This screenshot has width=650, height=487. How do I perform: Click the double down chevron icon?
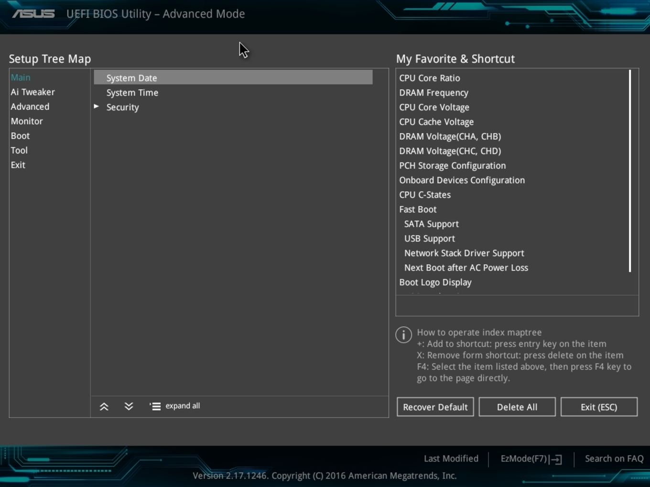[x=129, y=406]
